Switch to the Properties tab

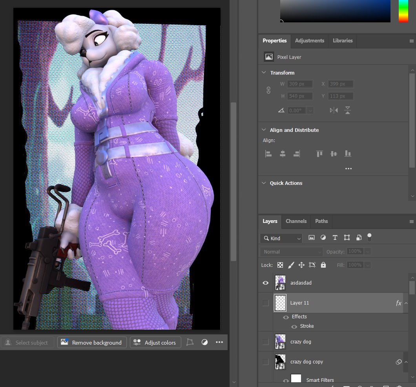[275, 40]
